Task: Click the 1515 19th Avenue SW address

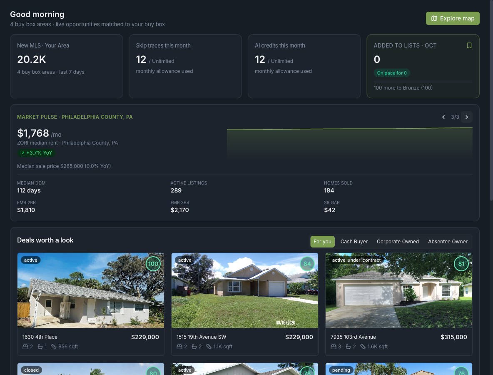Action: tap(201, 337)
